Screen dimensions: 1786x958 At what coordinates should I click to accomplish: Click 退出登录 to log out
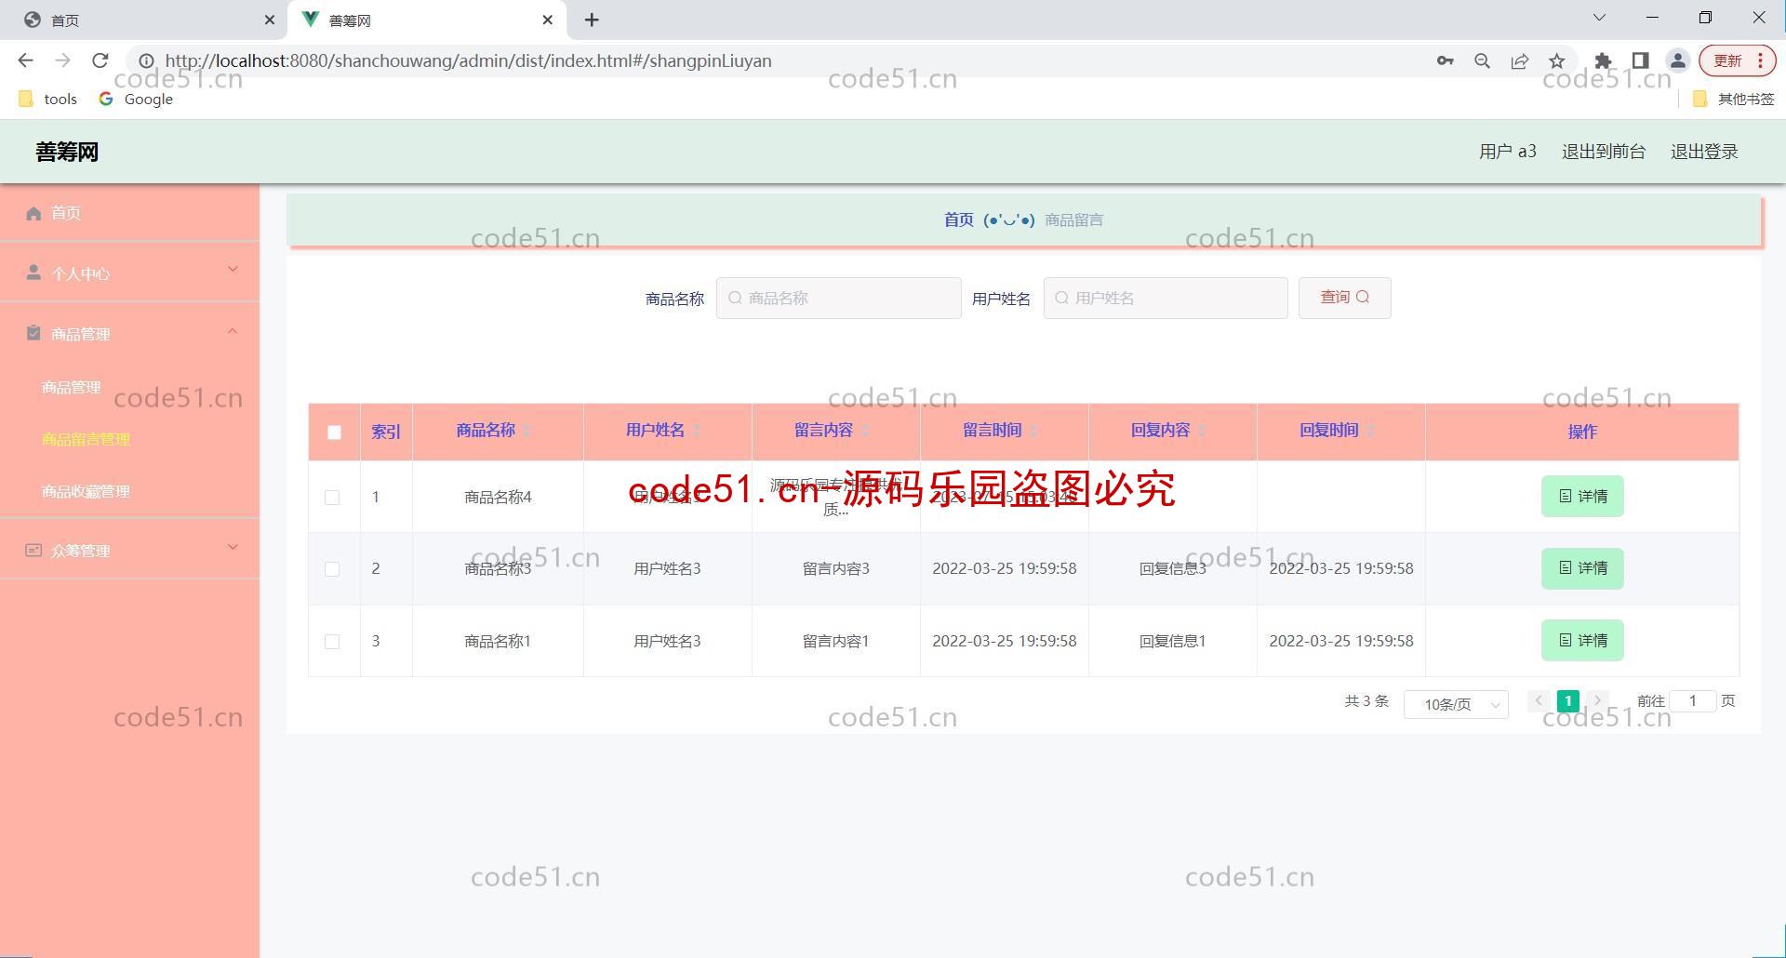click(x=1704, y=152)
